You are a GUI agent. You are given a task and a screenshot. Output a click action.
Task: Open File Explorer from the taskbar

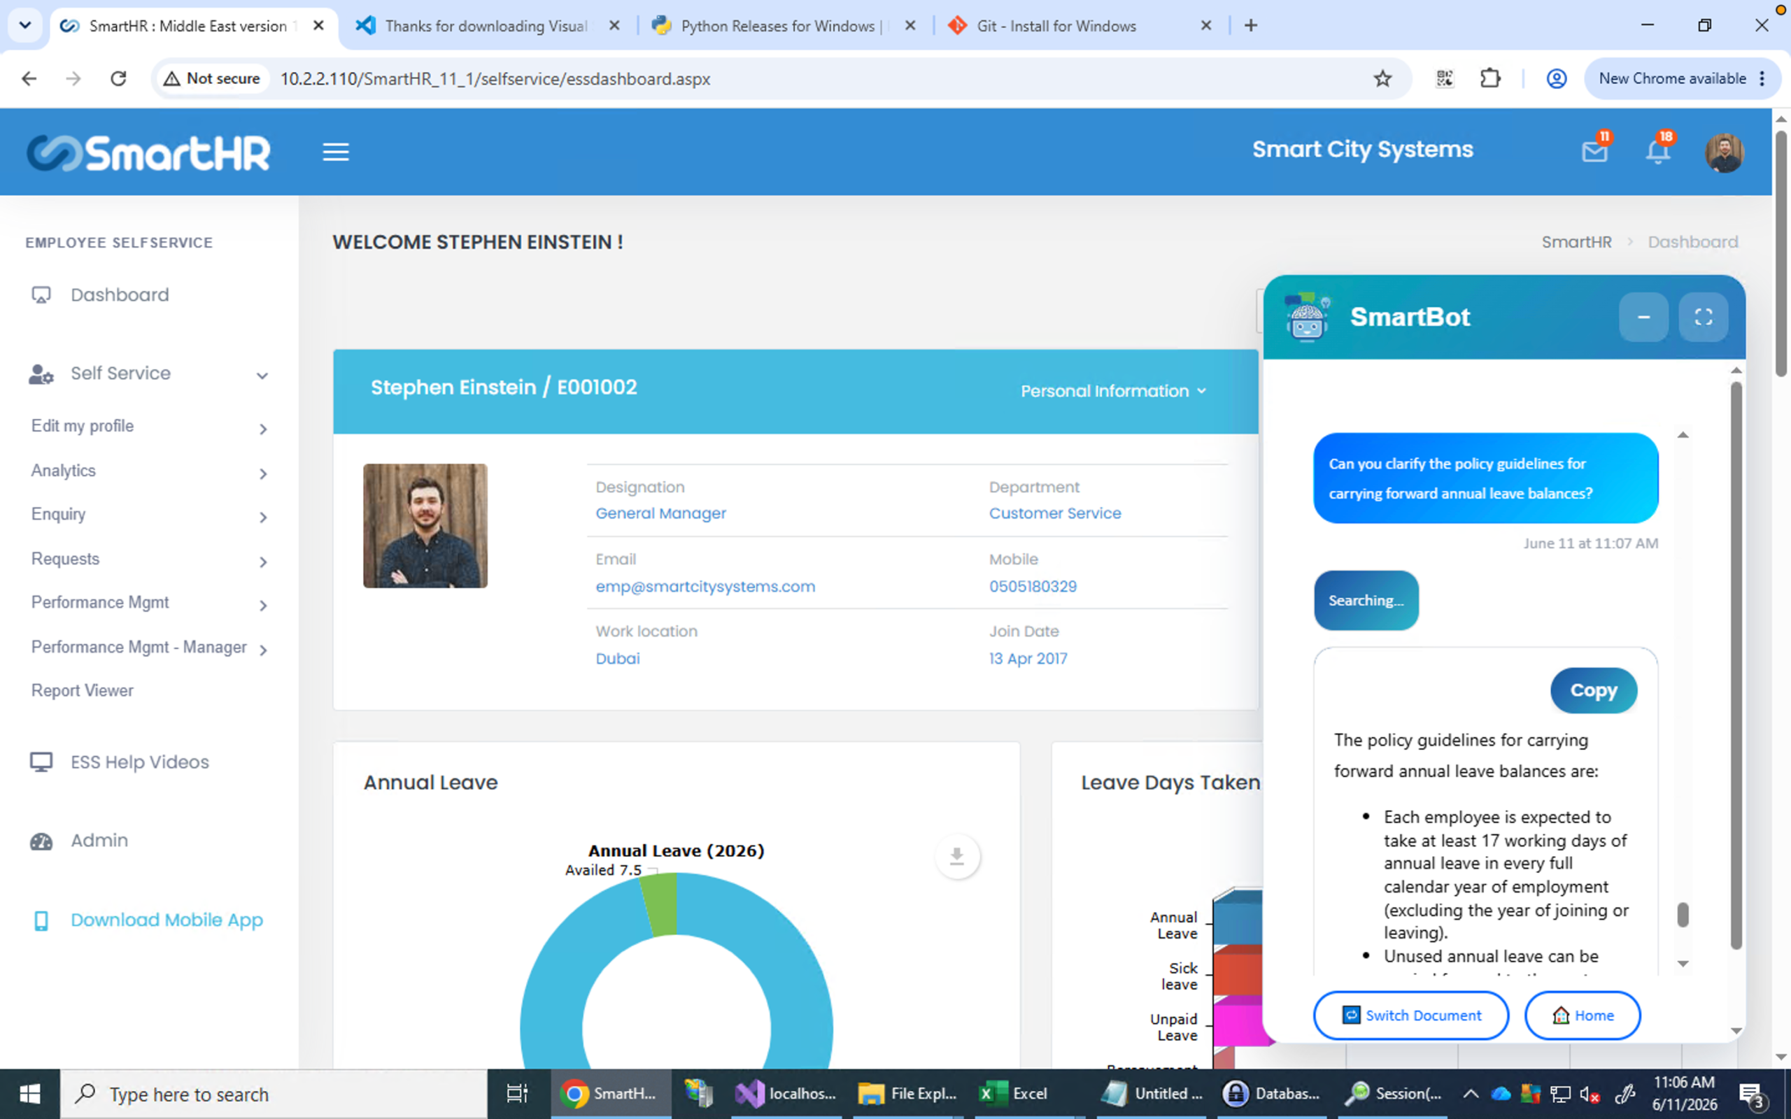point(907,1093)
